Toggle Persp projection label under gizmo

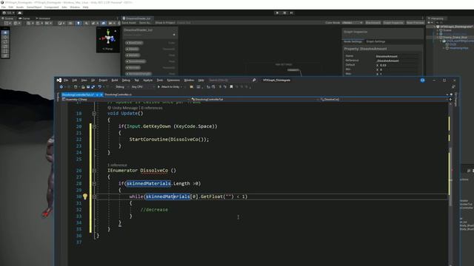(108, 49)
